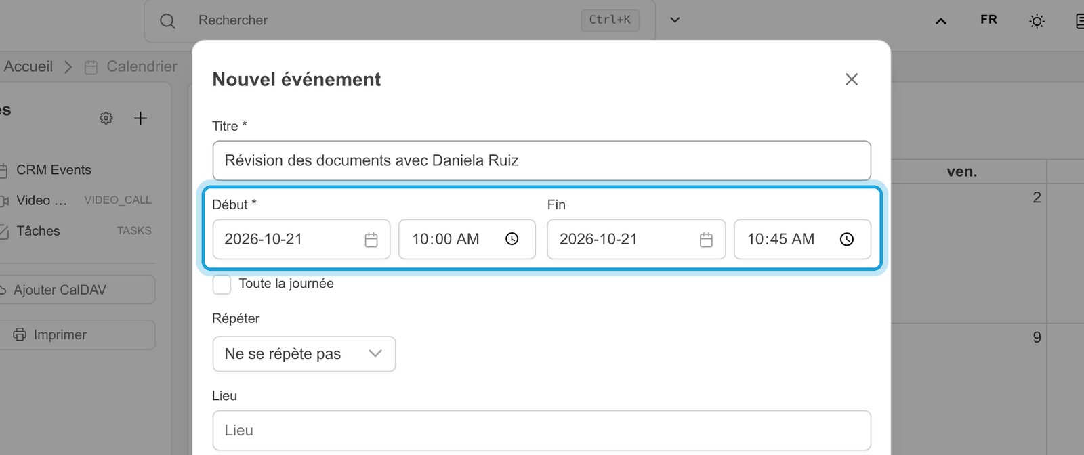Expand the dropdown arrow beside search
The height and width of the screenshot is (455, 1084).
click(675, 20)
